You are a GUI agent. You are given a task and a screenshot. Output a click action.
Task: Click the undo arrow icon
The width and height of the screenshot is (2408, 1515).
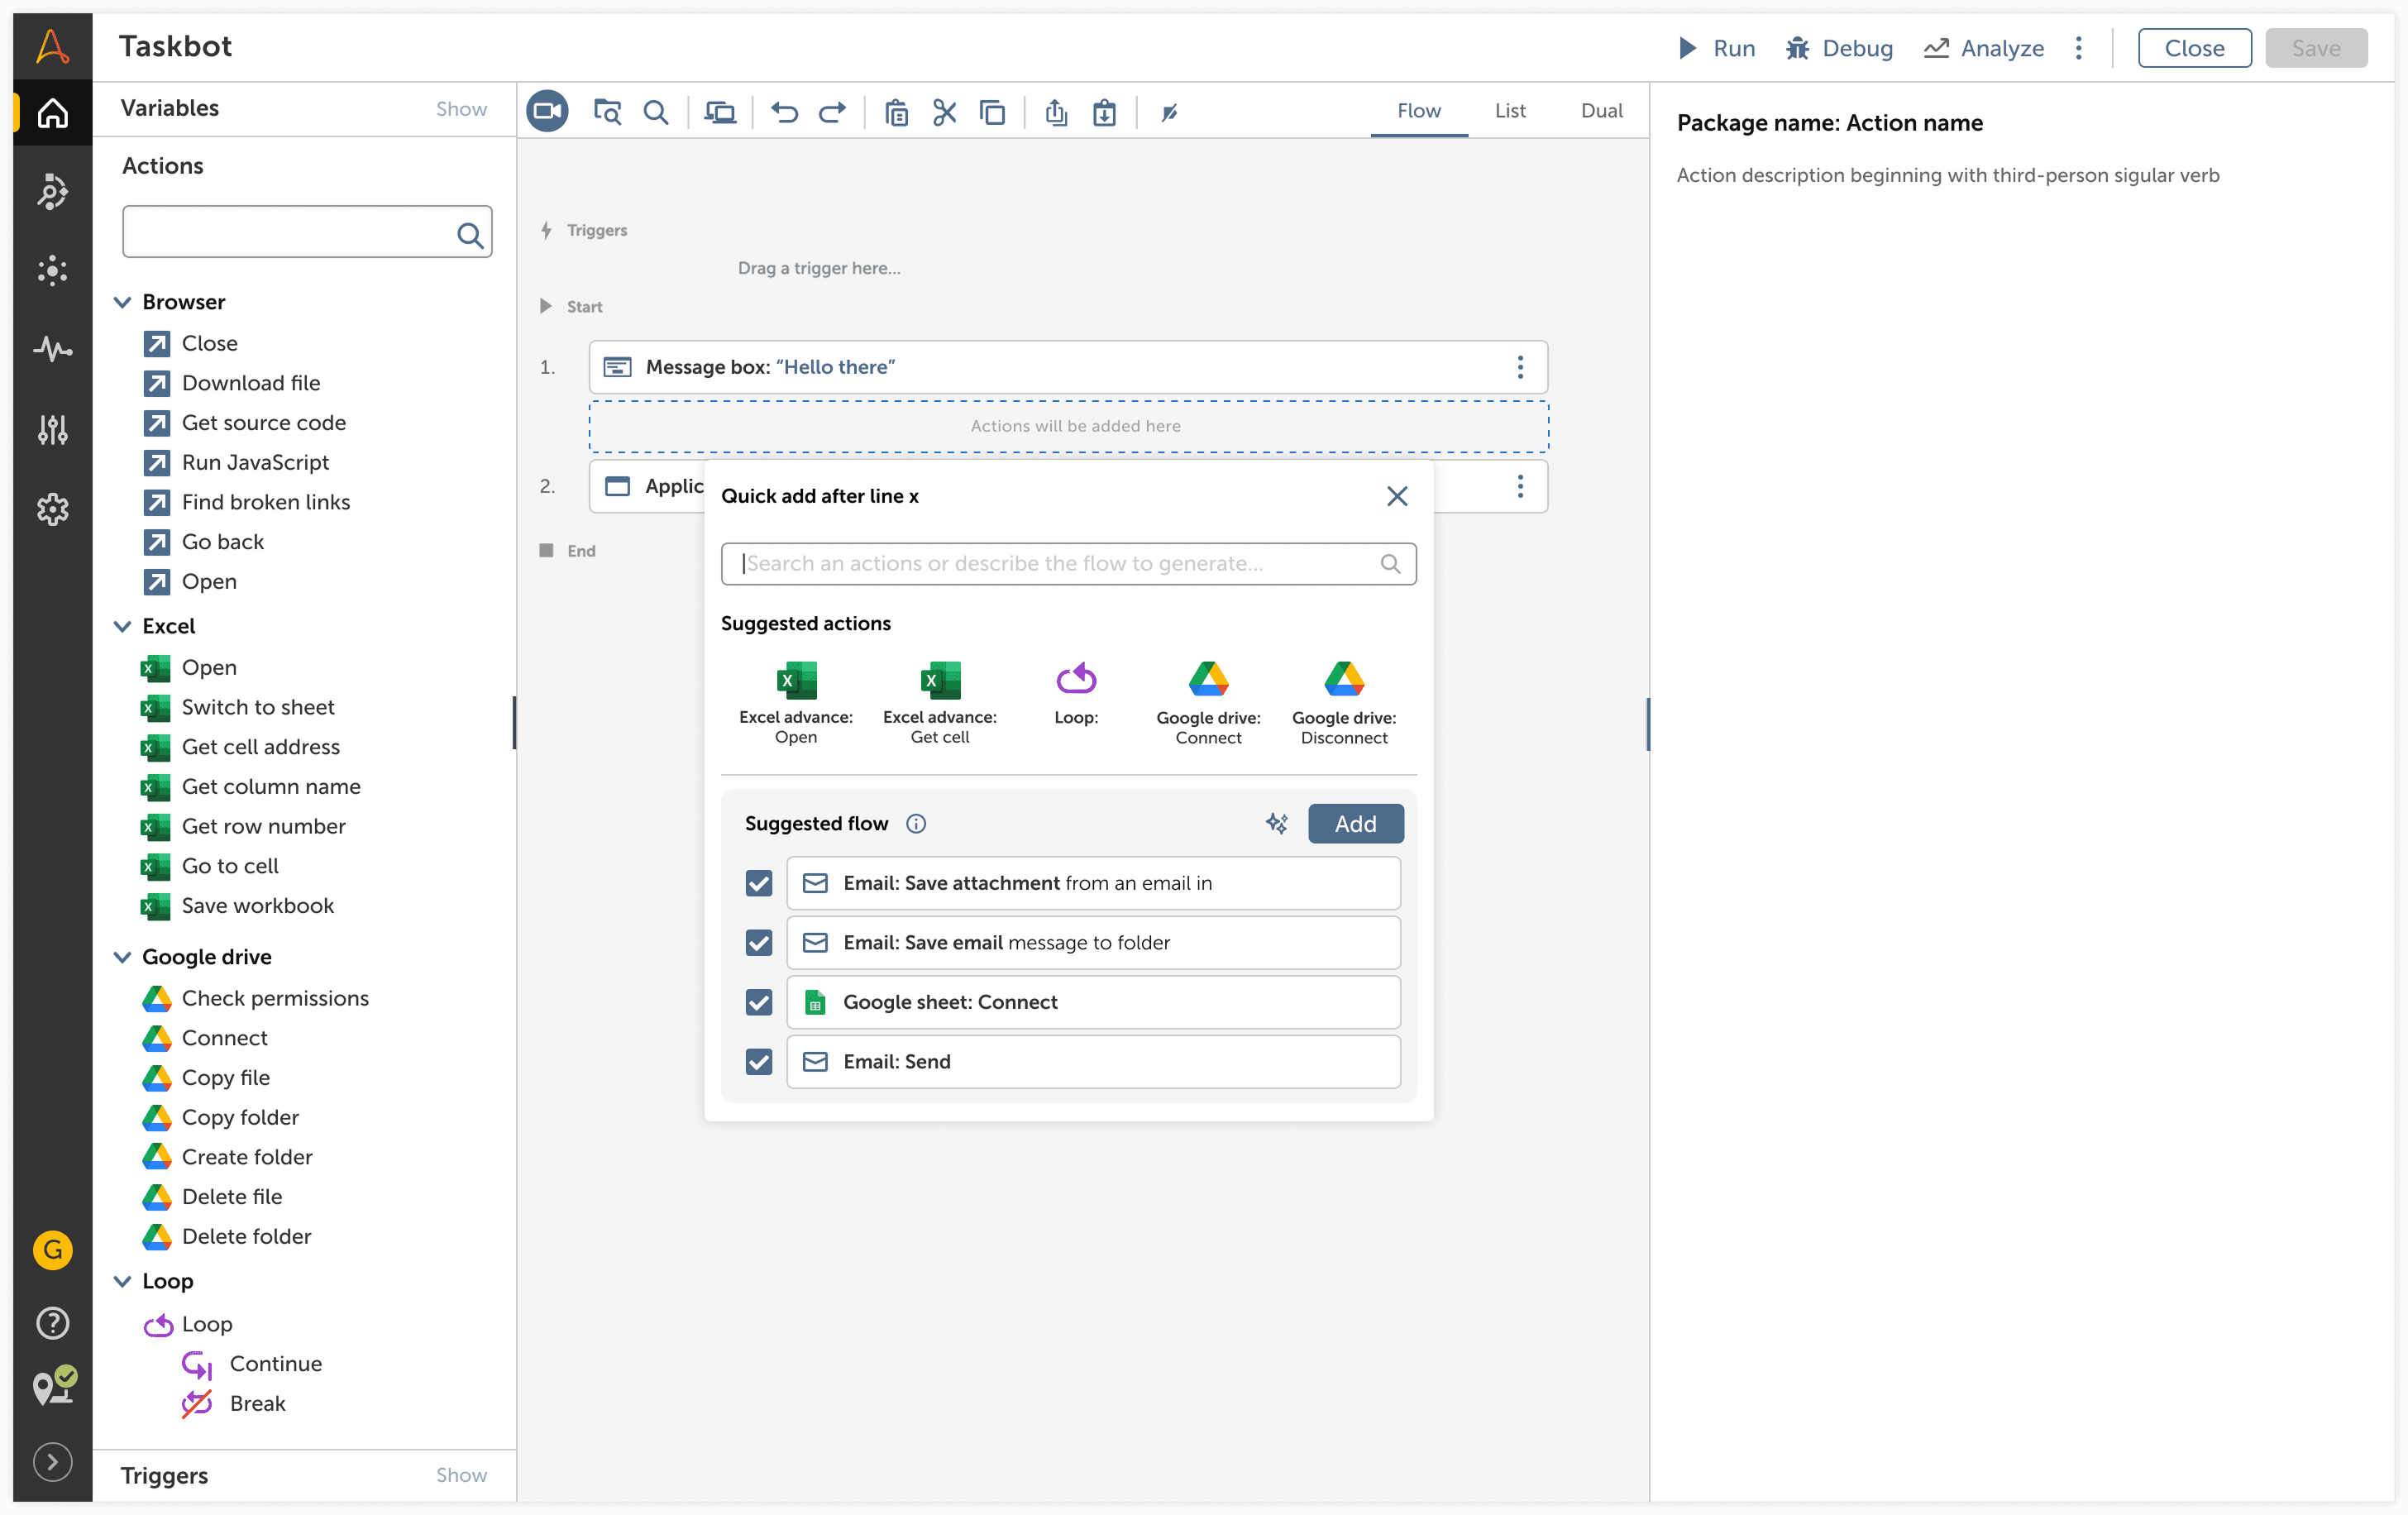coord(784,112)
